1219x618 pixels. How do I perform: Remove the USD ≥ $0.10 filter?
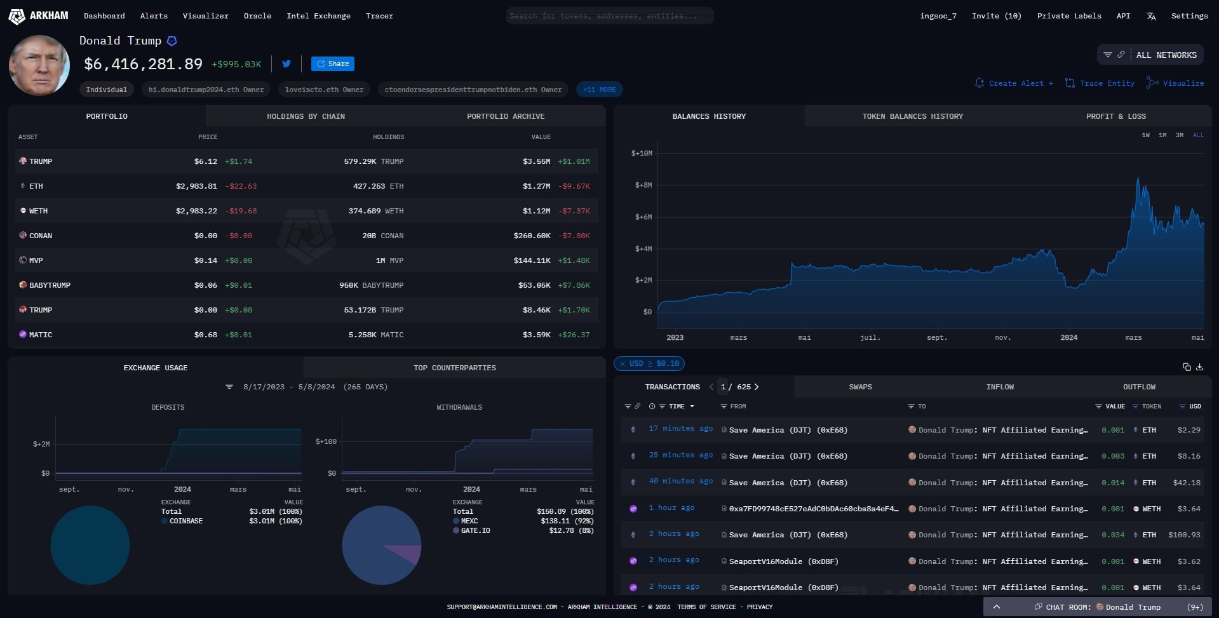(623, 364)
